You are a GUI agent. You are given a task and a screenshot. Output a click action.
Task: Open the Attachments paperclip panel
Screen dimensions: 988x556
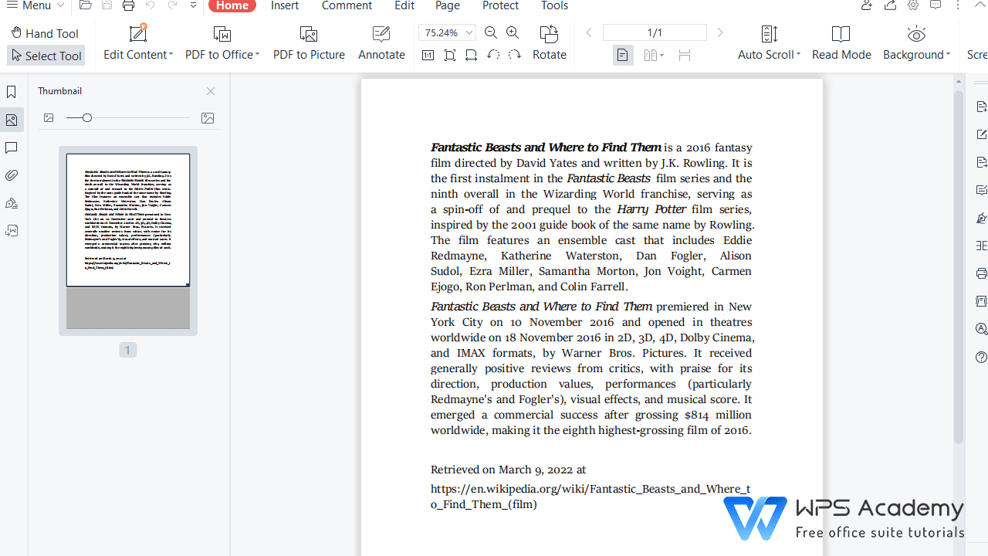coord(12,175)
